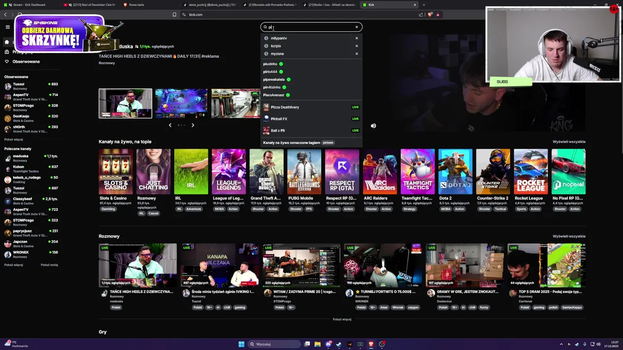Open Classybeef in recommended channels
This screenshot has width=623, height=350.
click(x=31, y=201)
